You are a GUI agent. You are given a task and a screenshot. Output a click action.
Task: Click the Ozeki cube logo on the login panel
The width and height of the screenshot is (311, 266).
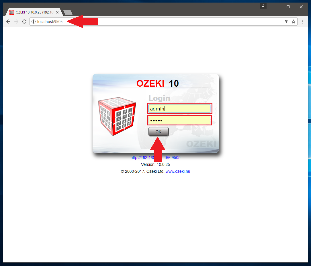[x=117, y=116]
